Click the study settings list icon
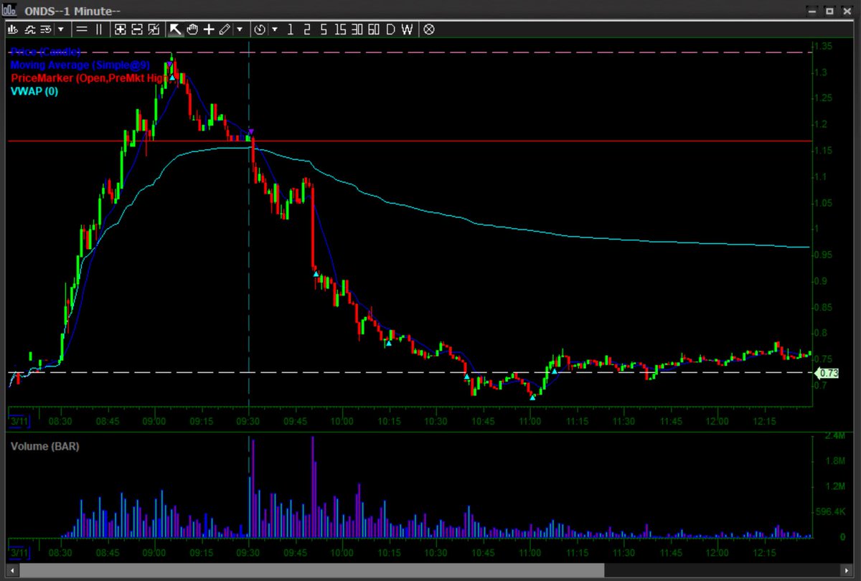 tap(46, 29)
